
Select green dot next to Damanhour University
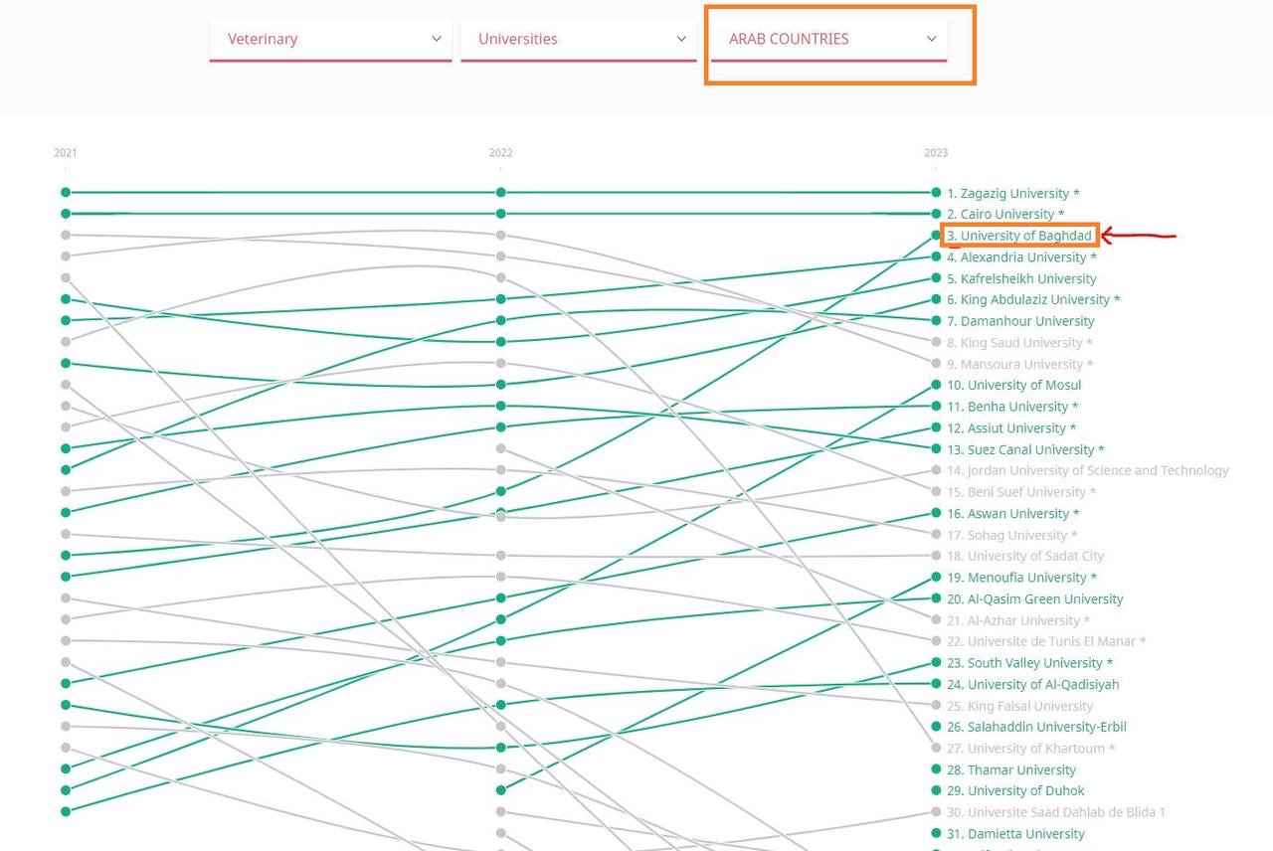(x=936, y=320)
